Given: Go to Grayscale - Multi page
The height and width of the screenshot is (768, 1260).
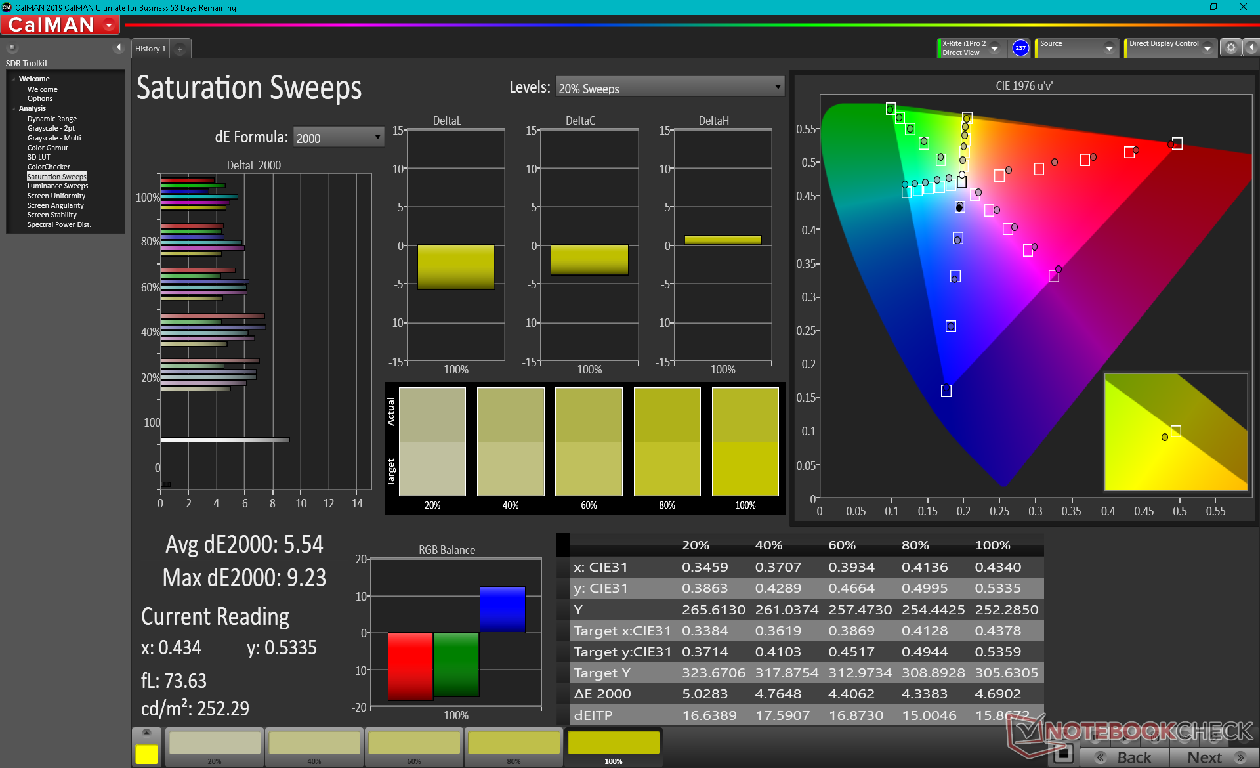Looking at the screenshot, I should coord(54,138).
